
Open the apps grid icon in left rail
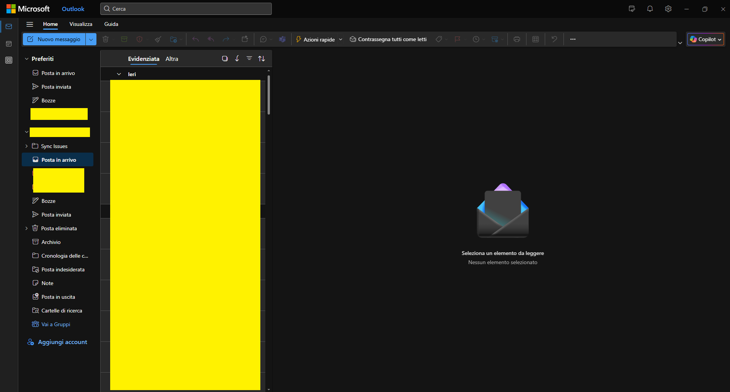pyautogui.click(x=9, y=60)
